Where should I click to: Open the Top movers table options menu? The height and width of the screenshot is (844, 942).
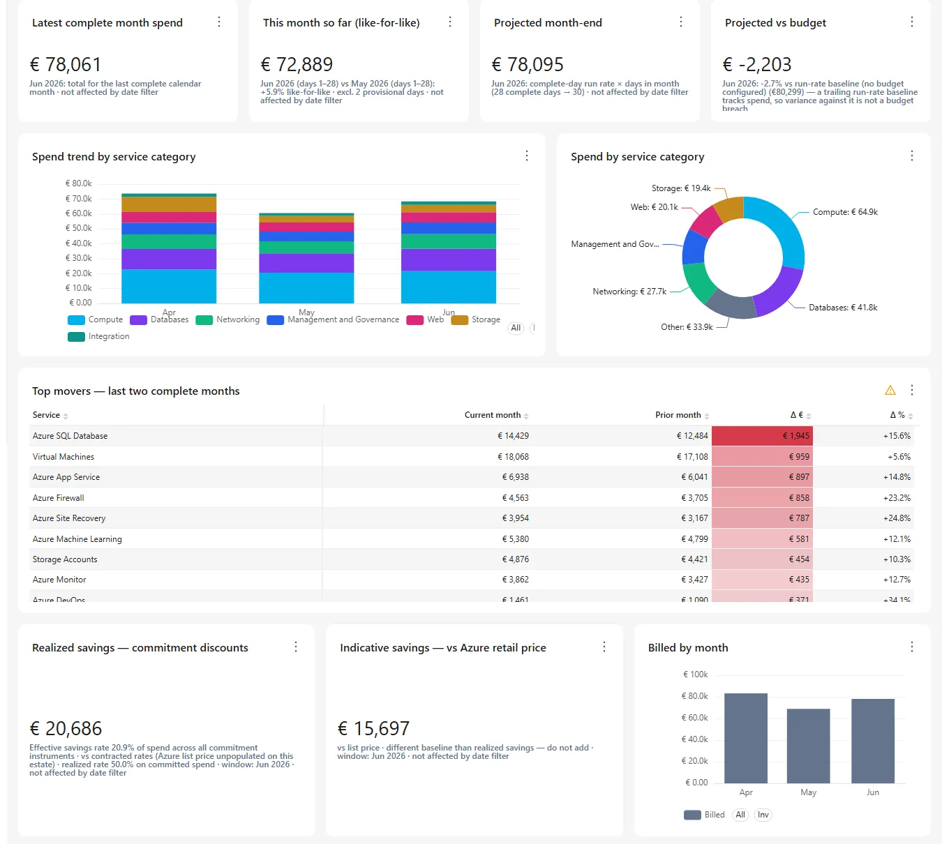[912, 391]
